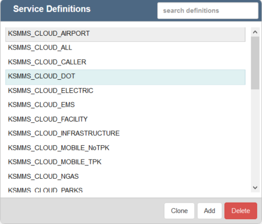Pick KSMMS_CLOUD_ELECTRIC definition
The height and width of the screenshot is (224, 262).
pos(125,91)
